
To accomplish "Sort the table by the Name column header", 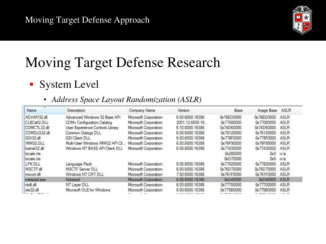I will click(45, 110).
